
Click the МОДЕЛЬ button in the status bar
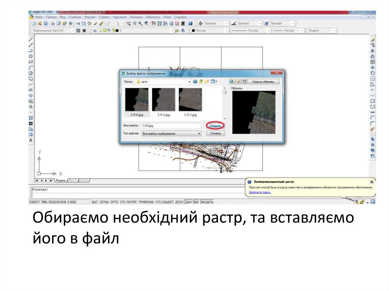[207, 202]
